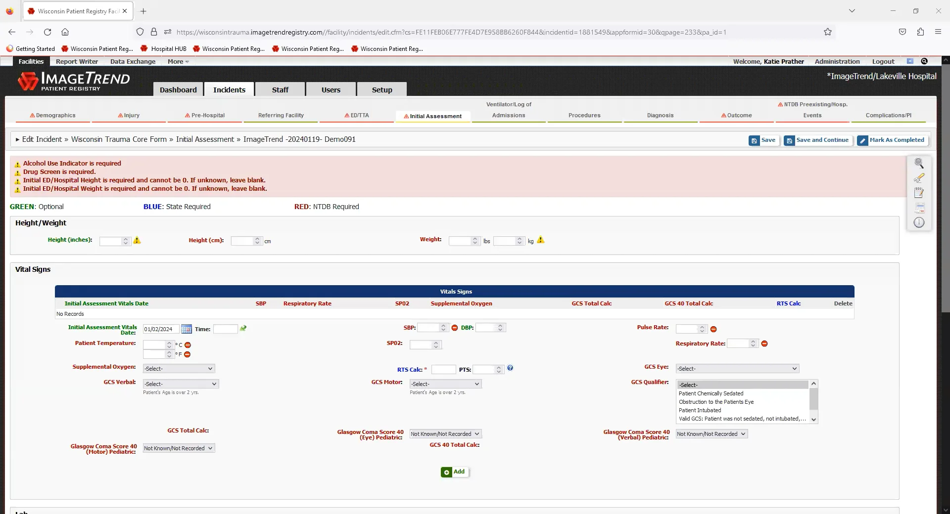Click red not-value icon beside Respiratory Rate

pyautogui.click(x=764, y=343)
